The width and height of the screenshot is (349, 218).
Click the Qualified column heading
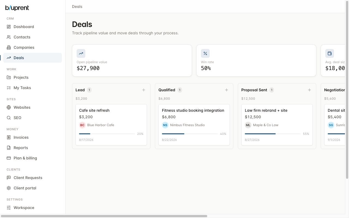(x=167, y=90)
